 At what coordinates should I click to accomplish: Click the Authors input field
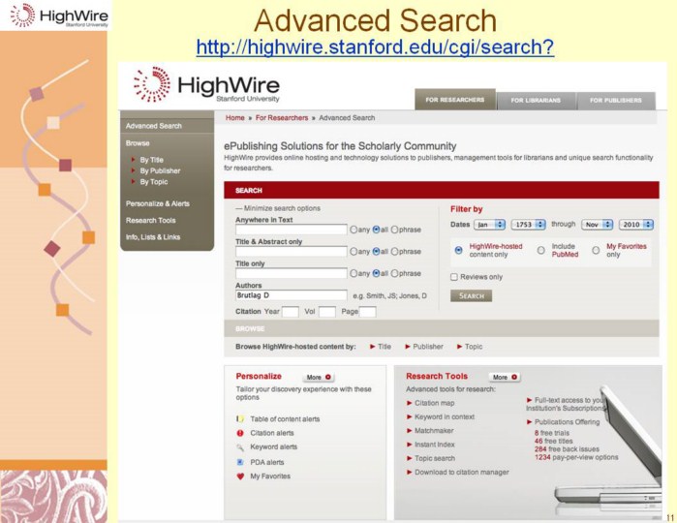[291, 295]
